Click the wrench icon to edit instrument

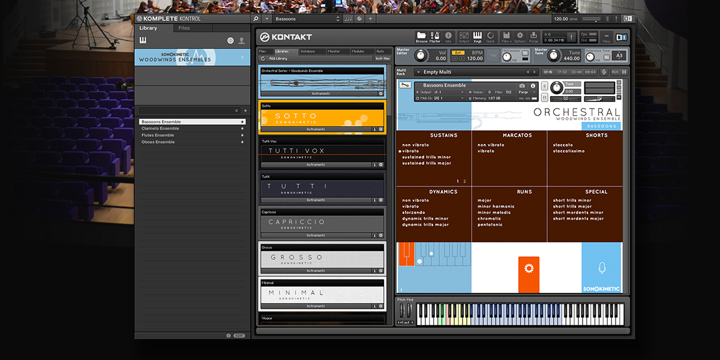[404, 85]
